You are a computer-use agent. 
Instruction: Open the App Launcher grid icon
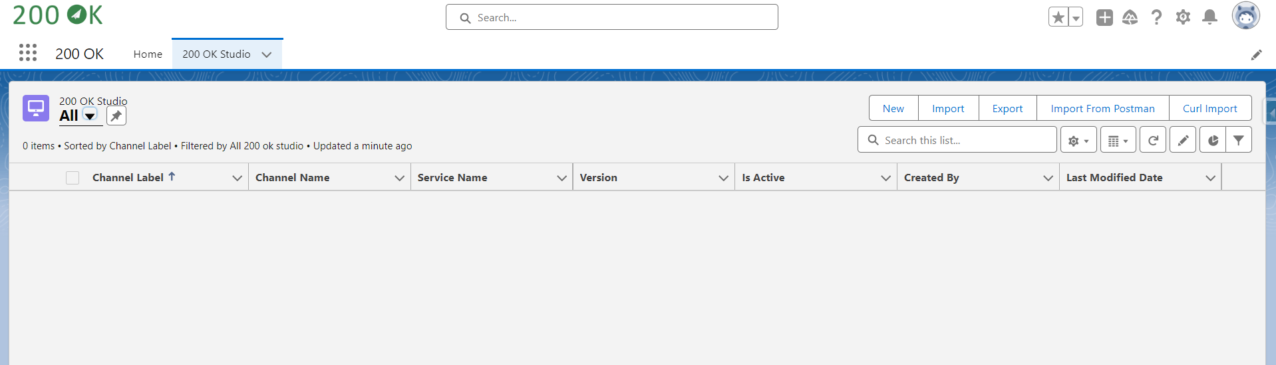click(28, 53)
